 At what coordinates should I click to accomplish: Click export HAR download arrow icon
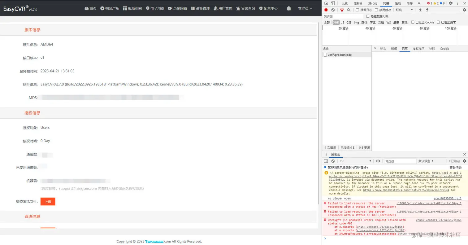427,10
